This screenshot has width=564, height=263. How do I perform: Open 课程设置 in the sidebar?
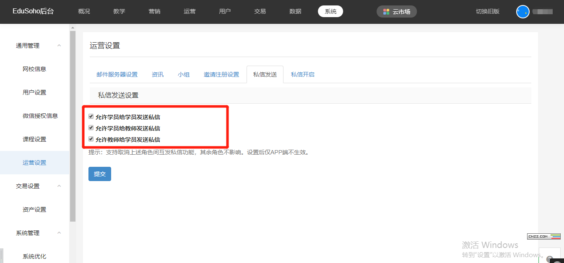(x=34, y=139)
